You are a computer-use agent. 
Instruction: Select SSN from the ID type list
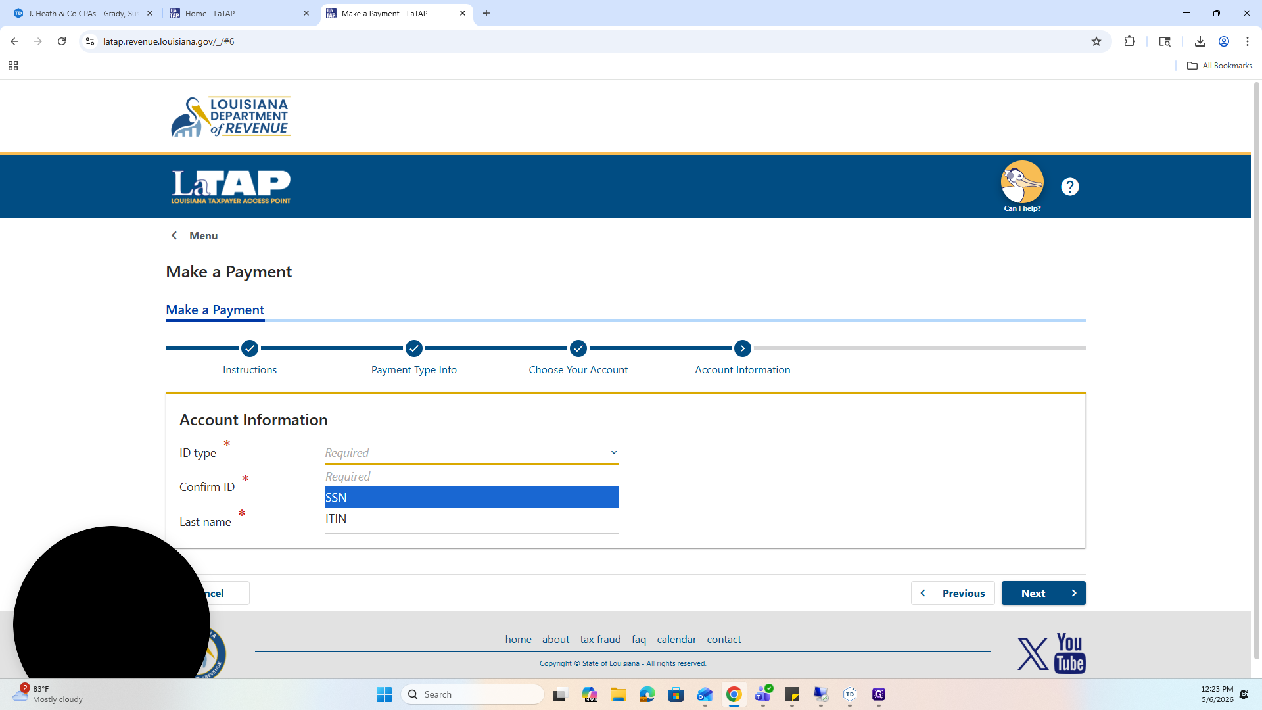point(472,497)
